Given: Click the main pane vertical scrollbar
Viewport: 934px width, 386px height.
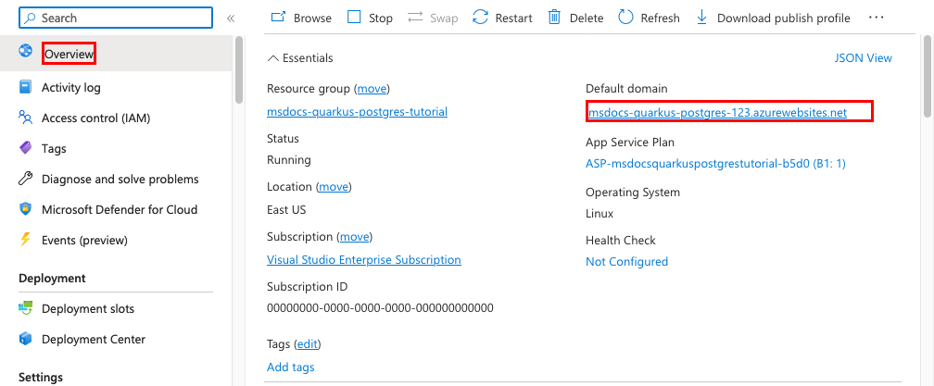Looking at the screenshot, I should click(x=928, y=76).
